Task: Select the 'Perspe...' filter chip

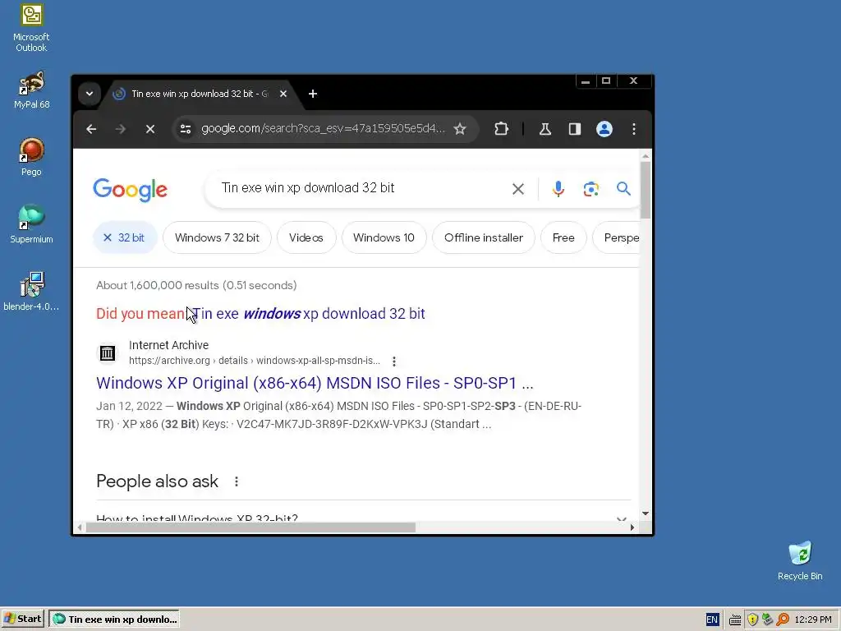Action: [x=617, y=237]
